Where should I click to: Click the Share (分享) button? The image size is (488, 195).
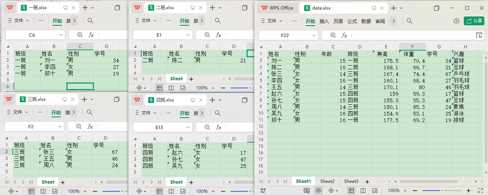tap(474, 21)
